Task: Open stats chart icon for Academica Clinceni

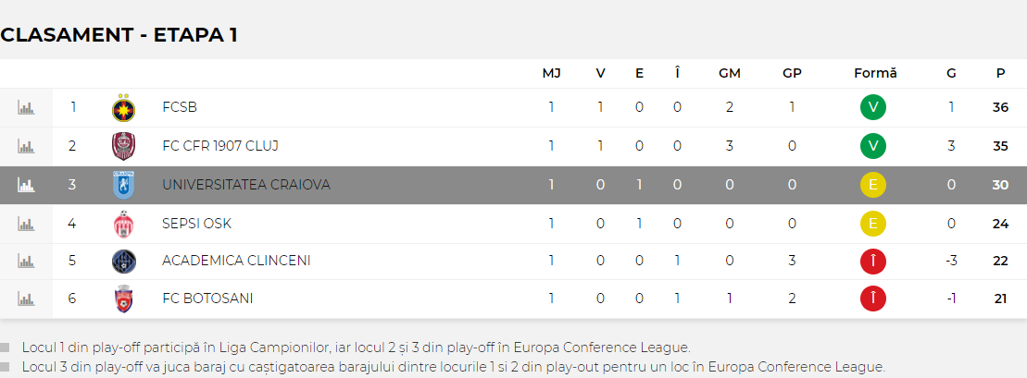Action: (x=26, y=261)
